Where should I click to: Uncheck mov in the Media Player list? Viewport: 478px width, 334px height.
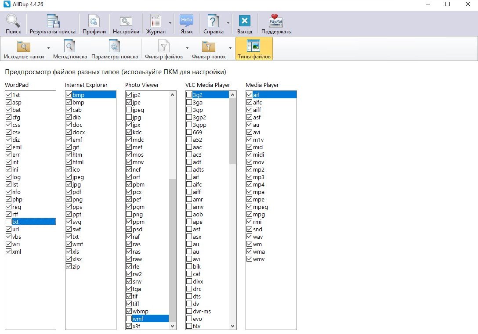250,162
